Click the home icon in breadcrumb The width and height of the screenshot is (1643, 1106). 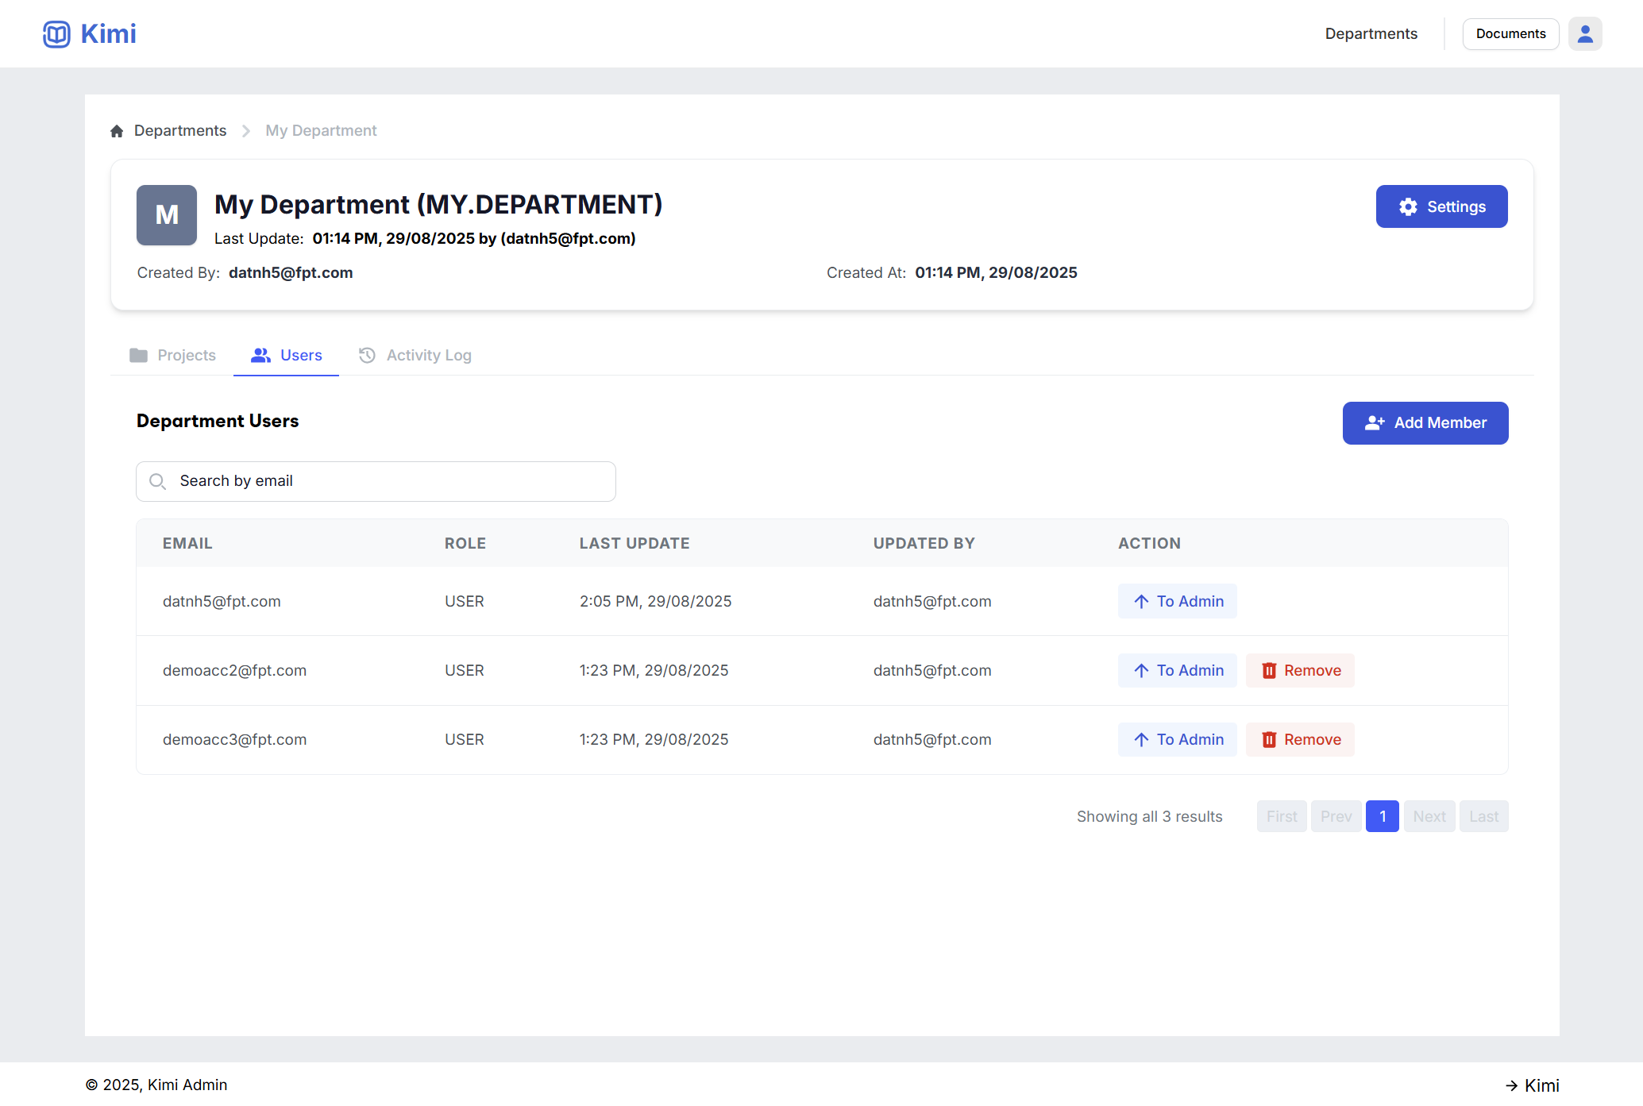click(117, 131)
